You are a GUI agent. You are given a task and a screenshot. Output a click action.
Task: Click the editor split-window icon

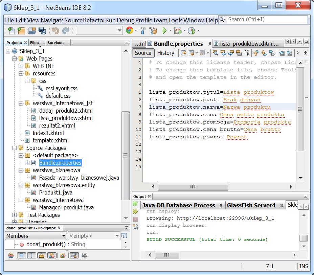[x=306, y=53]
